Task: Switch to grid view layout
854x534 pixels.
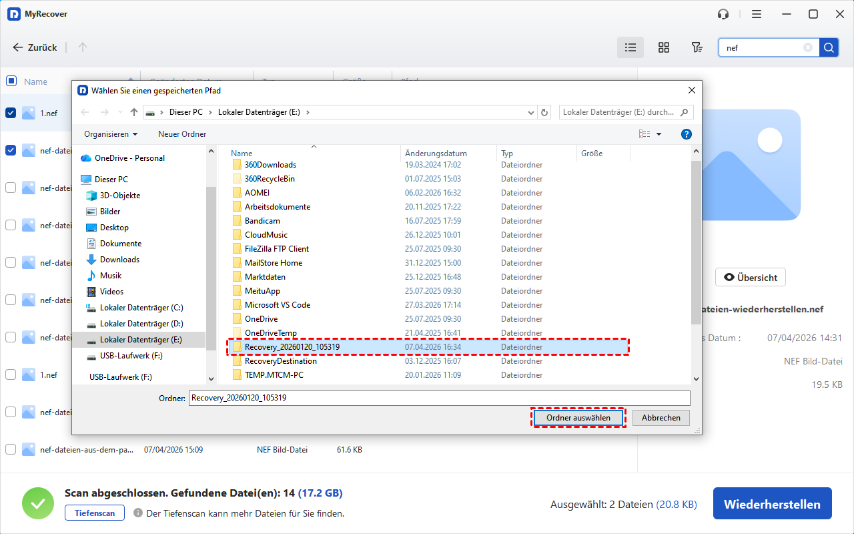Action: click(663, 47)
